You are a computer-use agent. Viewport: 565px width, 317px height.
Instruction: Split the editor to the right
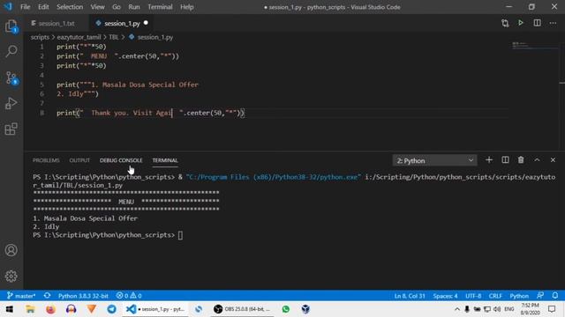(x=537, y=23)
